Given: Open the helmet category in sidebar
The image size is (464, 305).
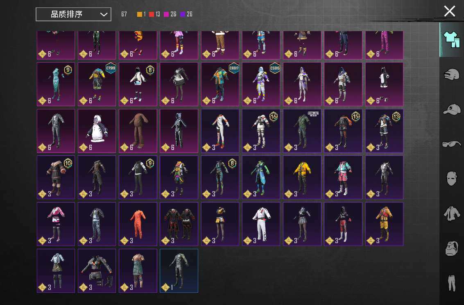Looking at the screenshot, I should 452,75.
